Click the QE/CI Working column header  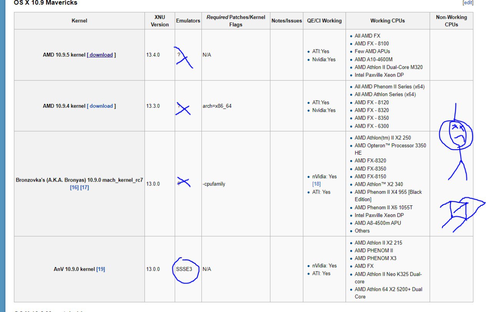(x=324, y=21)
